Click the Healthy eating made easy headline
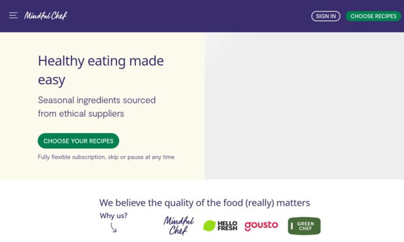404x242 pixels. pyautogui.click(x=101, y=70)
